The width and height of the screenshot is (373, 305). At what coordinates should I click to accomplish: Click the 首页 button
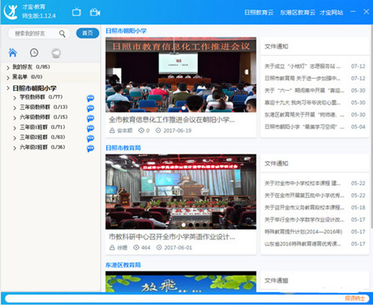tap(87, 33)
